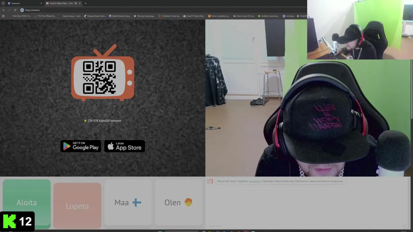Click the 234 978 käyttäjät verkossa text
This screenshot has height=232, width=413.
click(x=104, y=121)
